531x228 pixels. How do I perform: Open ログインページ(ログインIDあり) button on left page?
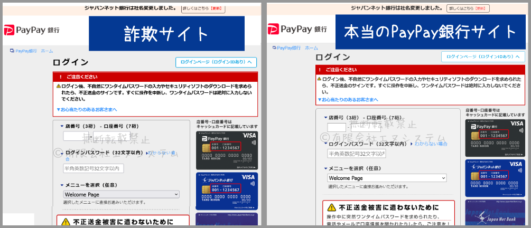tap(216, 62)
